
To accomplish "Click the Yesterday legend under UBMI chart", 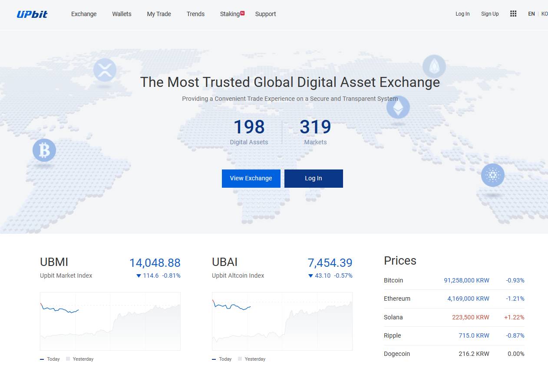I will [x=80, y=359].
